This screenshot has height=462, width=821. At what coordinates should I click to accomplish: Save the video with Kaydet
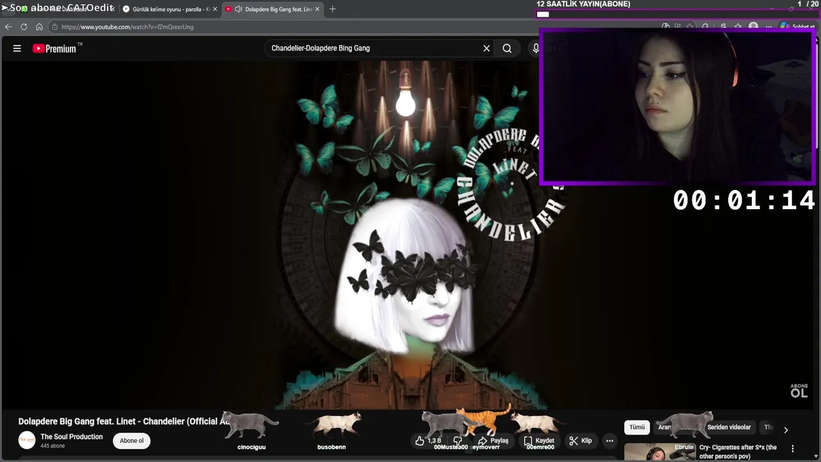(x=539, y=441)
